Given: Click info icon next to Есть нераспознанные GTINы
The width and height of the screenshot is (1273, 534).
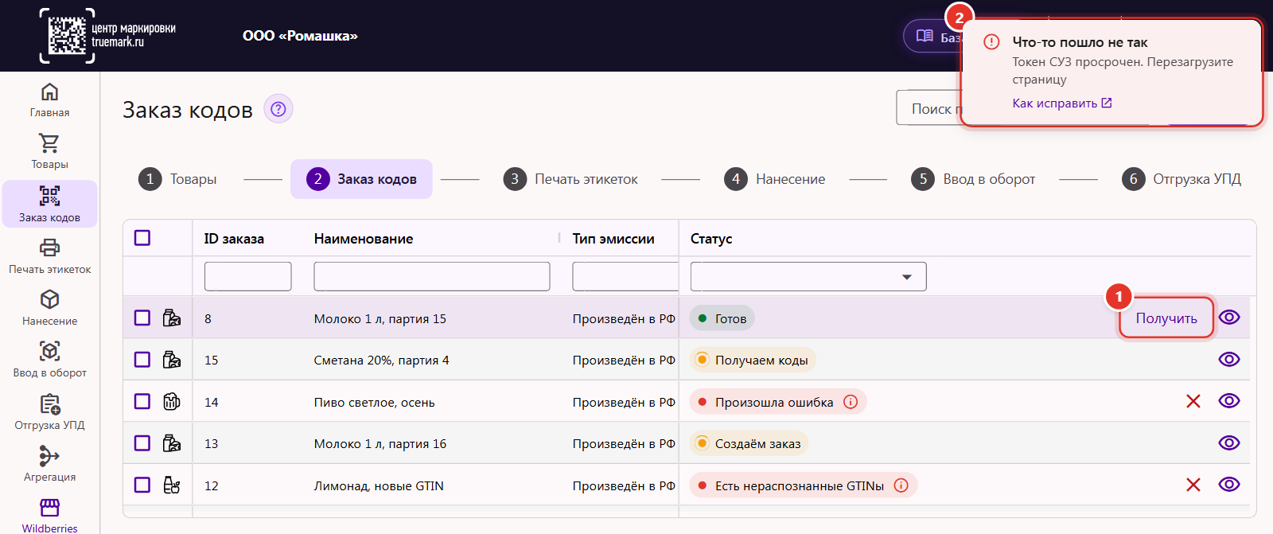Looking at the screenshot, I should point(901,485).
